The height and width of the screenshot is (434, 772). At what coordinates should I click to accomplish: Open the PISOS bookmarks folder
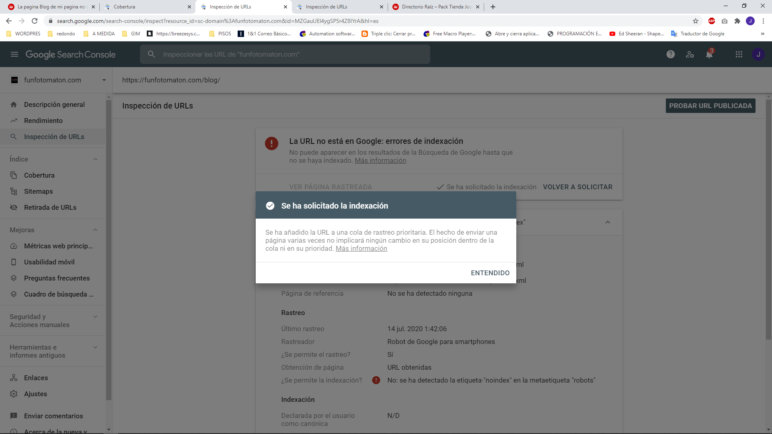(220, 34)
